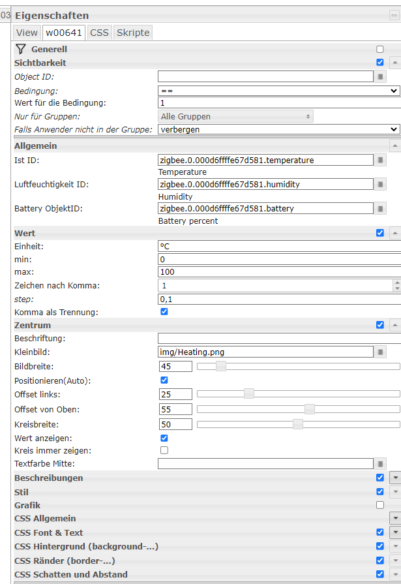The width and height of the screenshot is (401, 584).
Task: Toggle the CSS Hintergrund checkbox
Action: coord(379,546)
